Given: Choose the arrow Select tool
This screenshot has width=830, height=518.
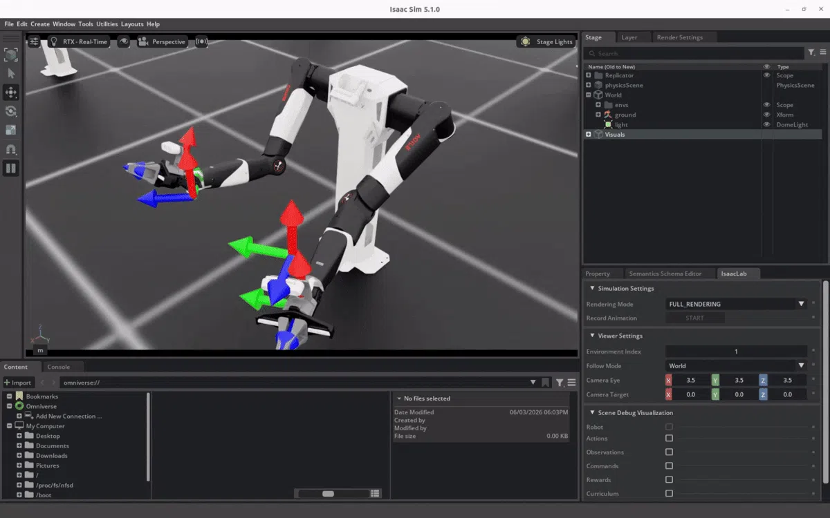Looking at the screenshot, I should (x=11, y=73).
